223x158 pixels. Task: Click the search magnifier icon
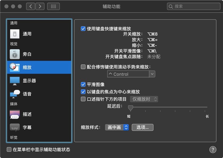coord(171,6)
